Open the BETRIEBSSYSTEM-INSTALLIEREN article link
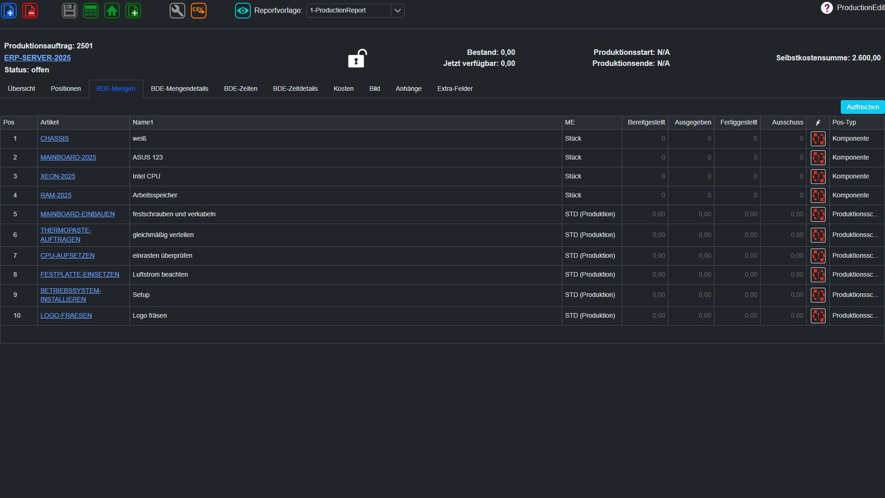Screen dimensions: 885x498 coord(71,295)
